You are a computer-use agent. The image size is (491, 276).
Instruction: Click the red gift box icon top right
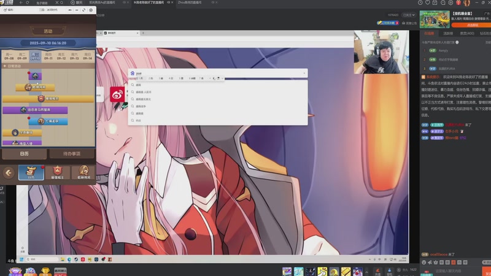click(x=458, y=2)
